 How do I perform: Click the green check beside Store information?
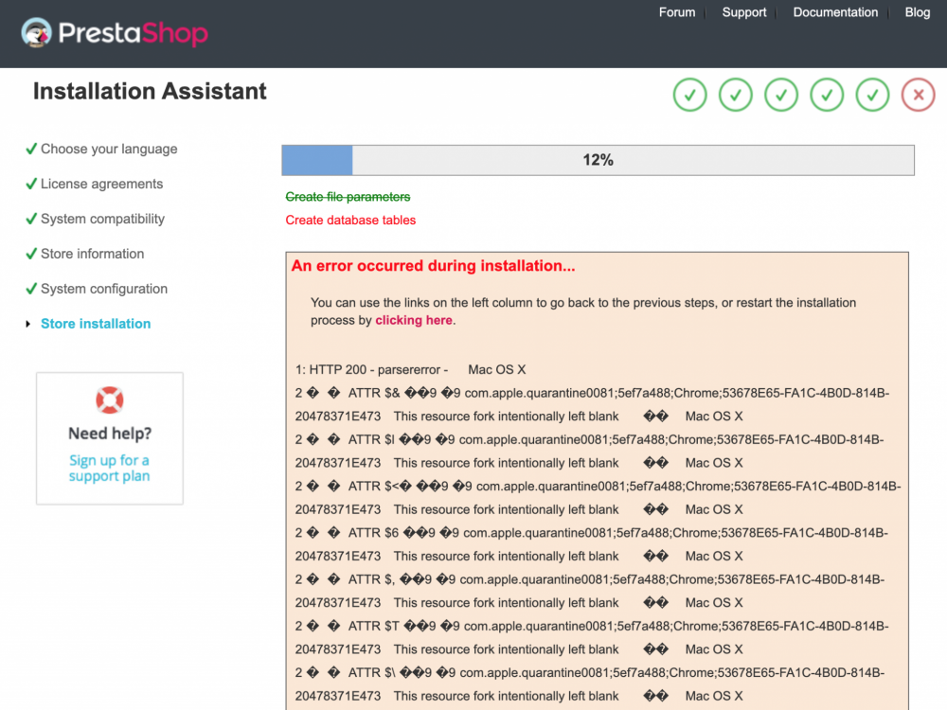(x=31, y=253)
